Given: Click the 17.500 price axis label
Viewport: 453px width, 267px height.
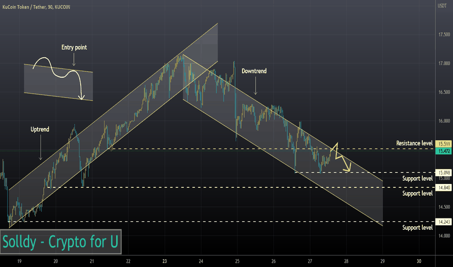Looking at the screenshot, I should tap(444, 34).
